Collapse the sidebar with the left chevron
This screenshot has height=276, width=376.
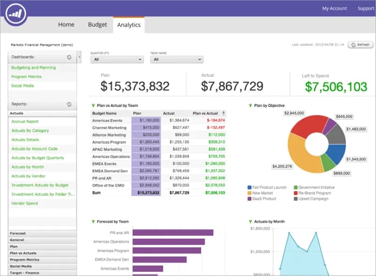tap(78, 57)
